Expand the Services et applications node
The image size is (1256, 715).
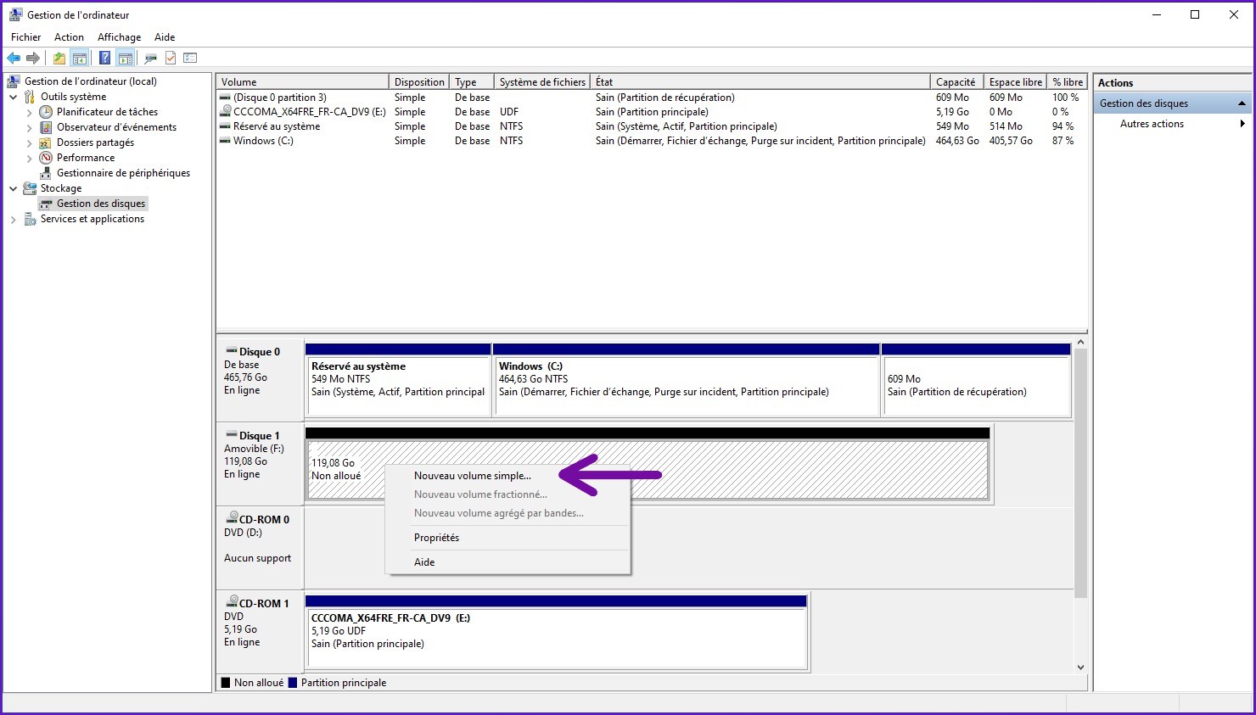(14, 220)
